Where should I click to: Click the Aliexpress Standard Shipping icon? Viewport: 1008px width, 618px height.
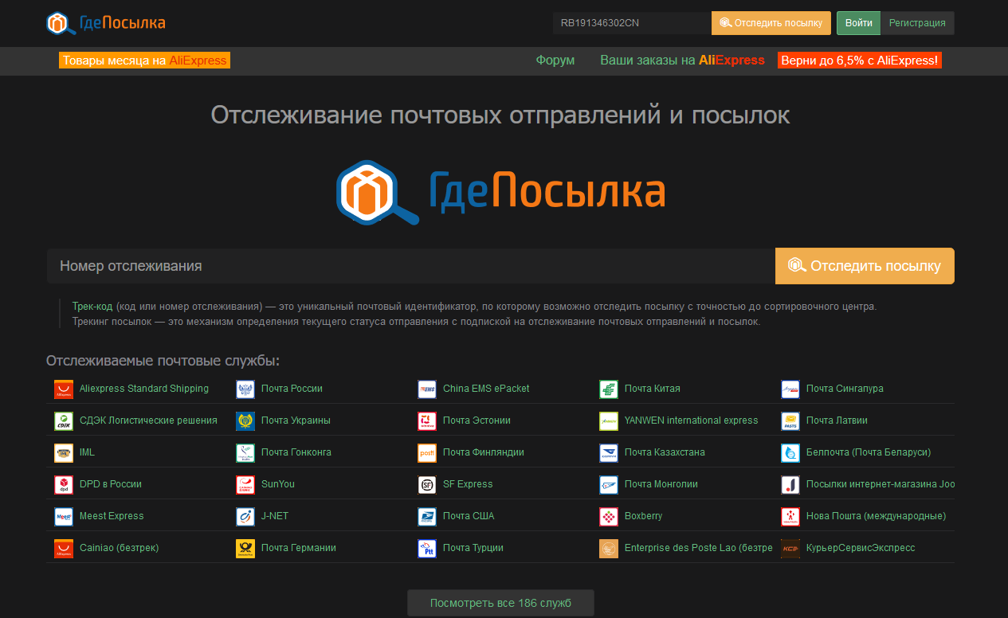[64, 389]
